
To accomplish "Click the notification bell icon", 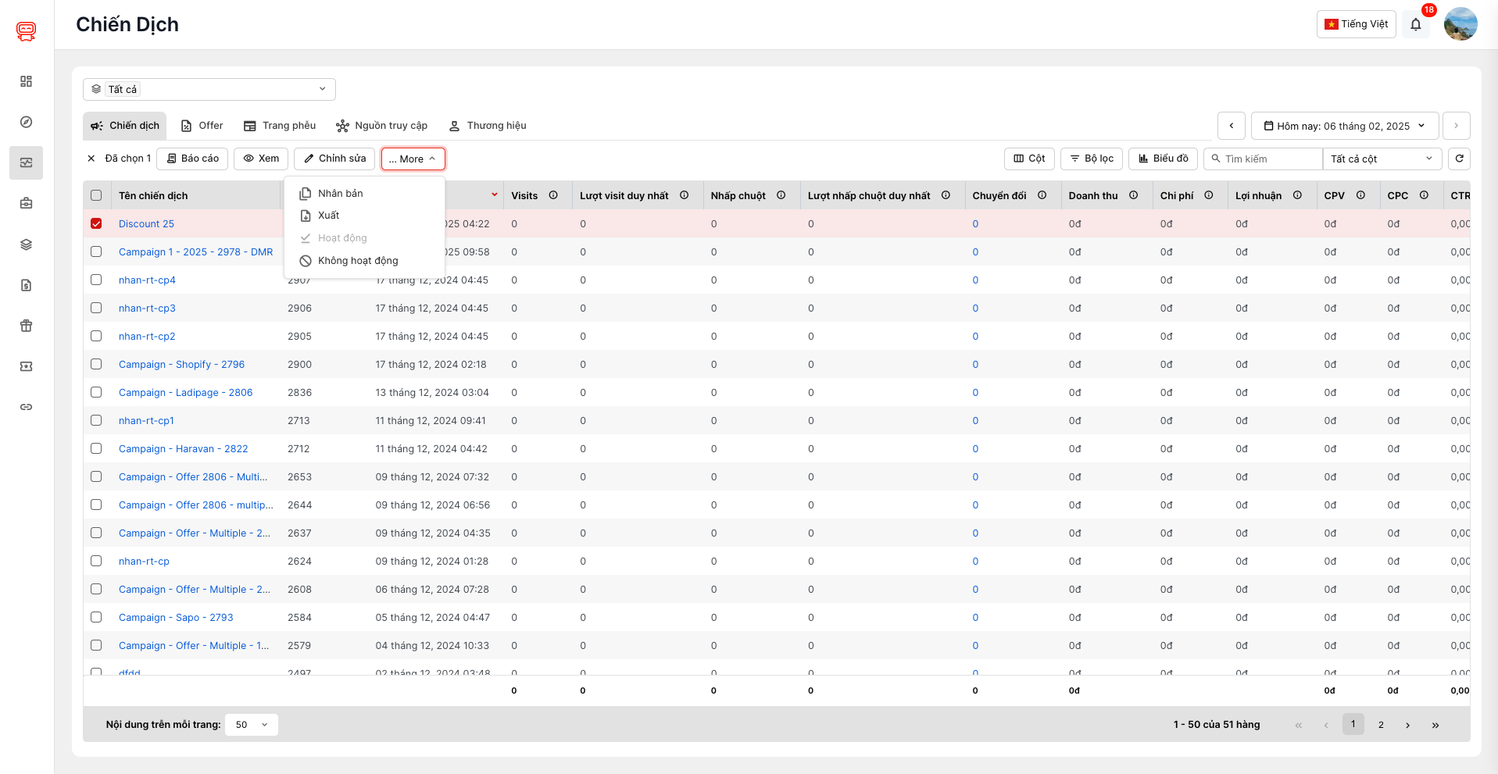I will tap(1415, 24).
